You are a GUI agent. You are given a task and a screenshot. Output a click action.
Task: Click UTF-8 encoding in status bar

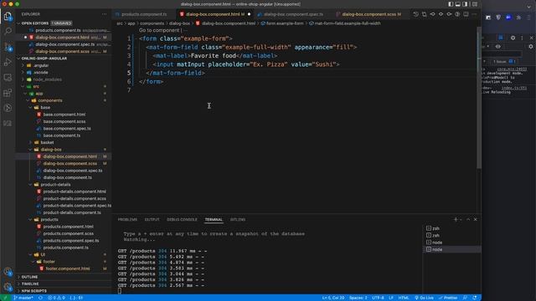click(378, 298)
